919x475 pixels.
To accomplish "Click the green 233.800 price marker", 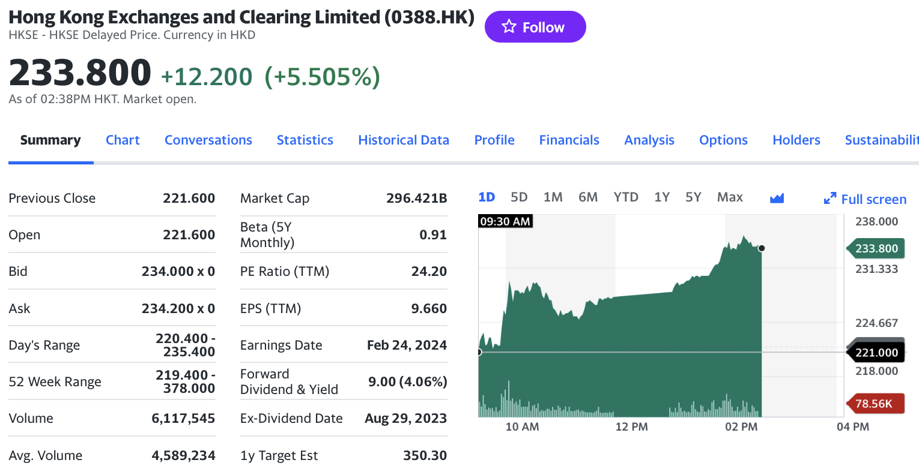I will tap(876, 248).
